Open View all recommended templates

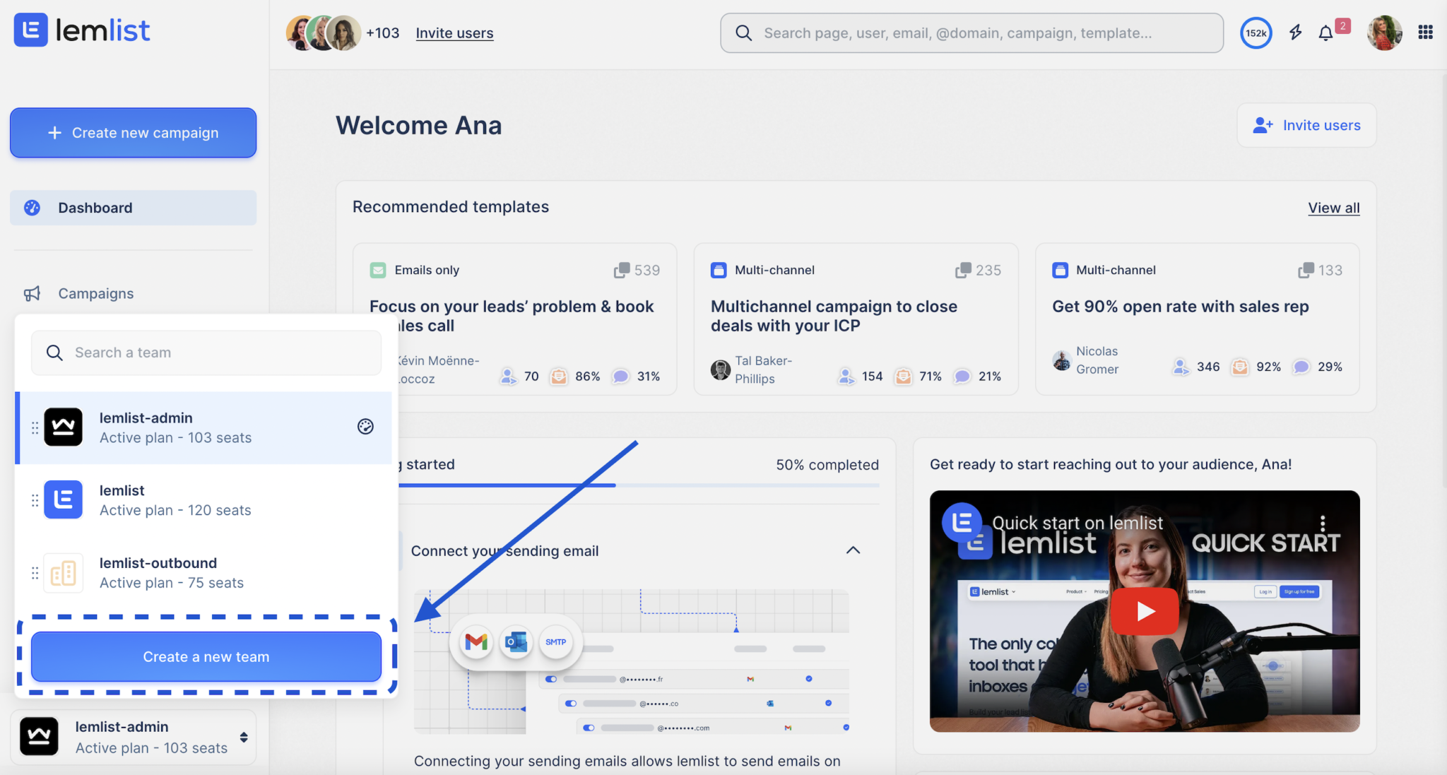[x=1333, y=207]
